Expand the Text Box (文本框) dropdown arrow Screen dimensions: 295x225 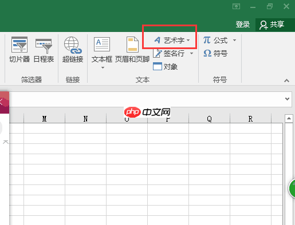(x=103, y=67)
